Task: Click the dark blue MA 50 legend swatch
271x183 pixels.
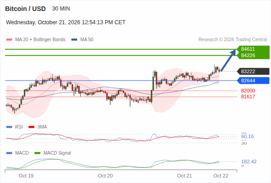Action: (74, 40)
